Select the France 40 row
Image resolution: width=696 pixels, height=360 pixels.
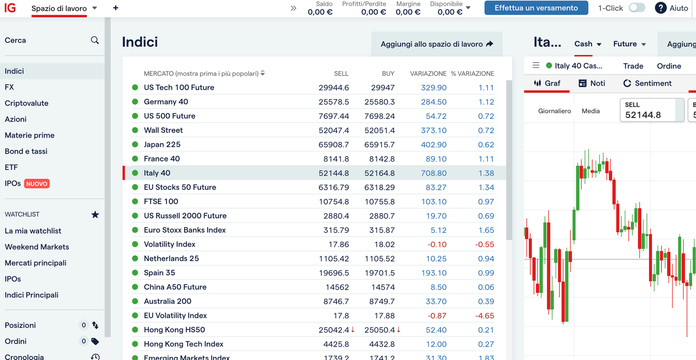[x=315, y=159]
